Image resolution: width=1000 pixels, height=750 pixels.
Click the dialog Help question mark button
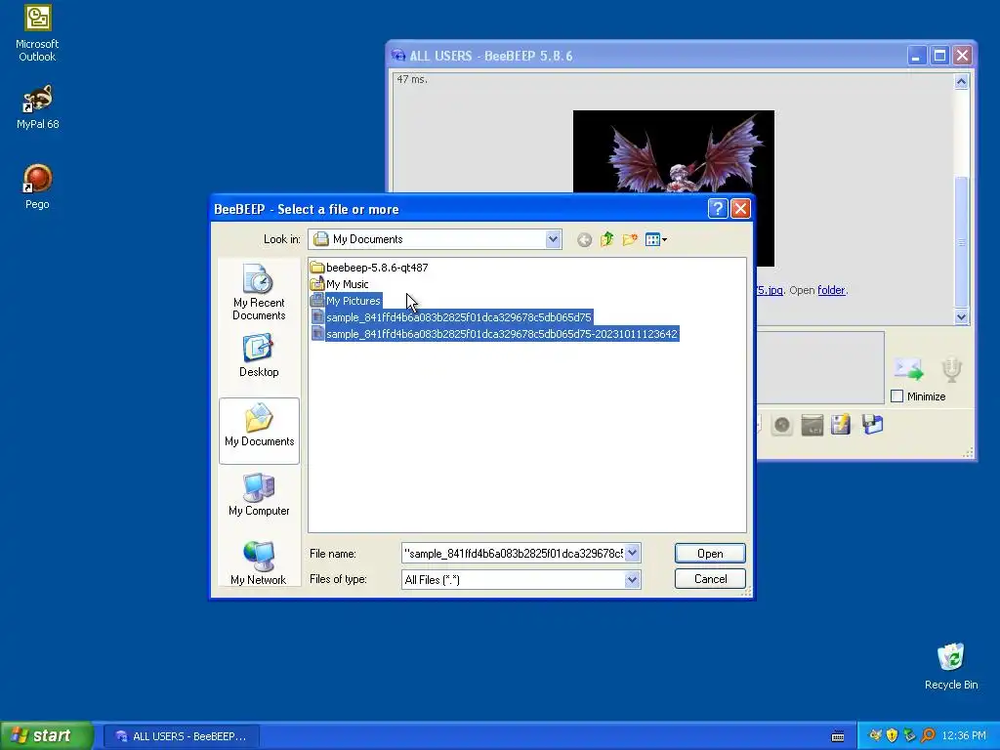click(x=718, y=209)
